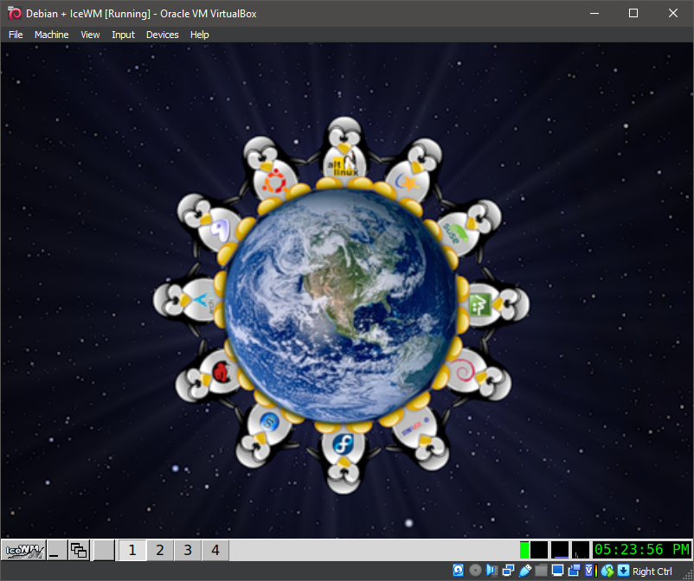The width and height of the screenshot is (694, 581).
Task: Open the Input menu
Action: pyautogui.click(x=123, y=35)
